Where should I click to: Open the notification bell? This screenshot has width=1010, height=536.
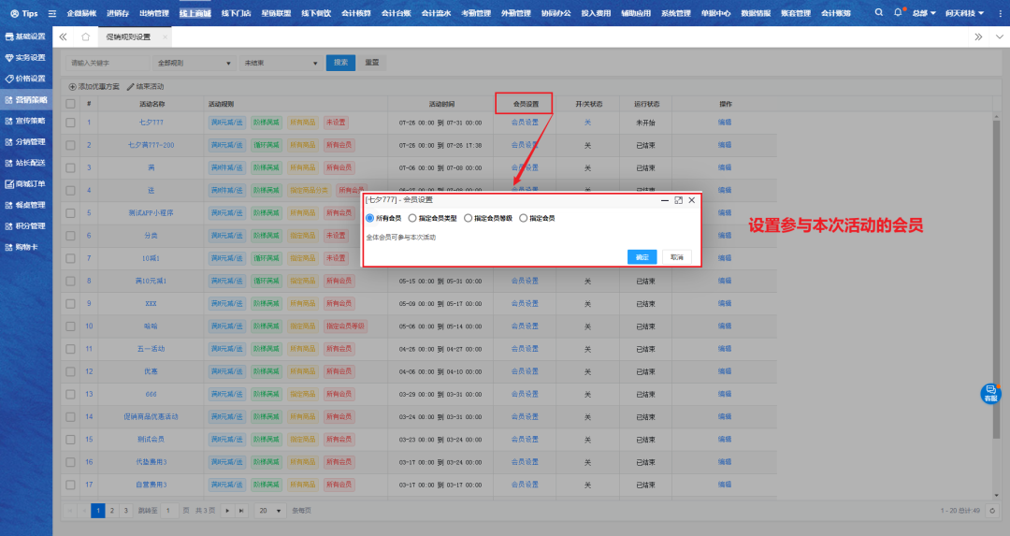pos(899,13)
